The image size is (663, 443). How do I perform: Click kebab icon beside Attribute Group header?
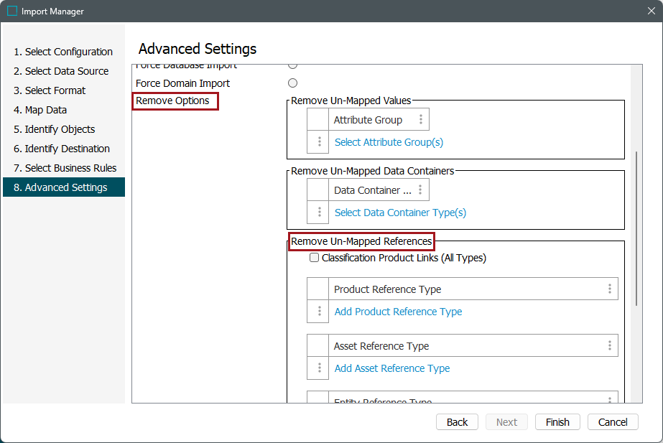pos(421,120)
